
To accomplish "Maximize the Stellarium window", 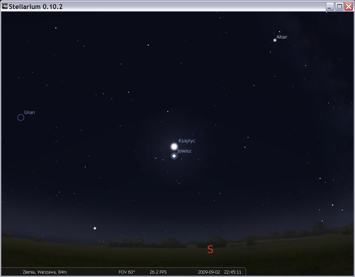I will (339, 7).
